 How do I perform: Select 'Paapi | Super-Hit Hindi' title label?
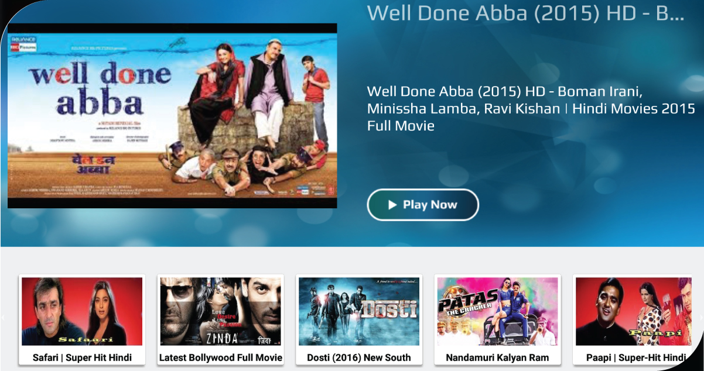pyautogui.click(x=636, y=358)
